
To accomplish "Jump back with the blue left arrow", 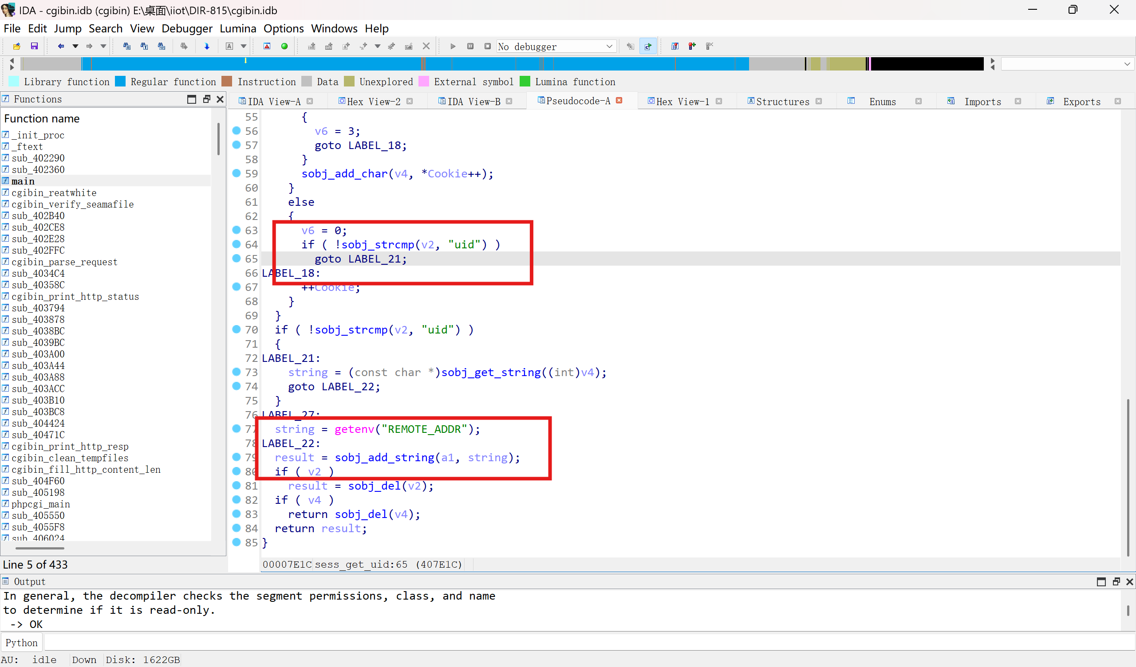I will [x=61, y=46].
